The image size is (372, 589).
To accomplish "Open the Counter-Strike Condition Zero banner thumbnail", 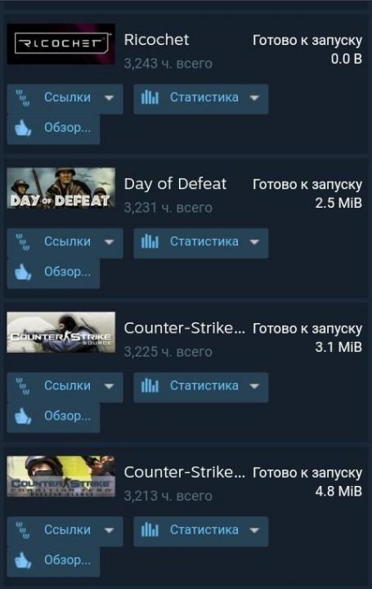I will click(61, 476).
